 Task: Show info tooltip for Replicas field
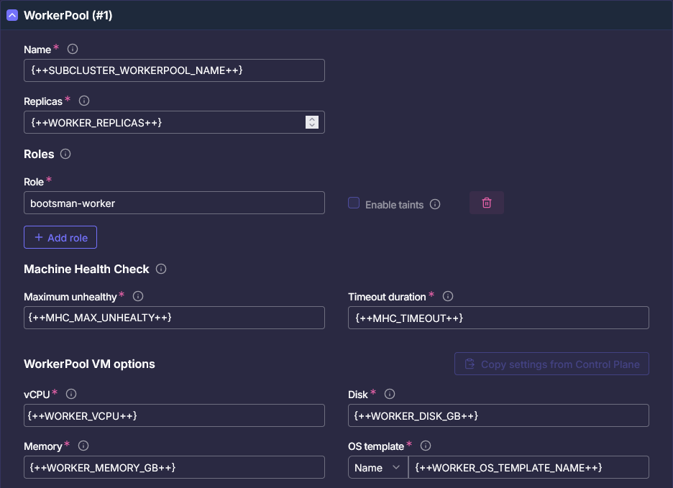84,101
